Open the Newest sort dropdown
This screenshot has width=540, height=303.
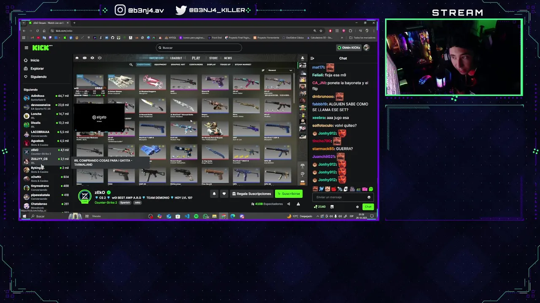[280, 70]
